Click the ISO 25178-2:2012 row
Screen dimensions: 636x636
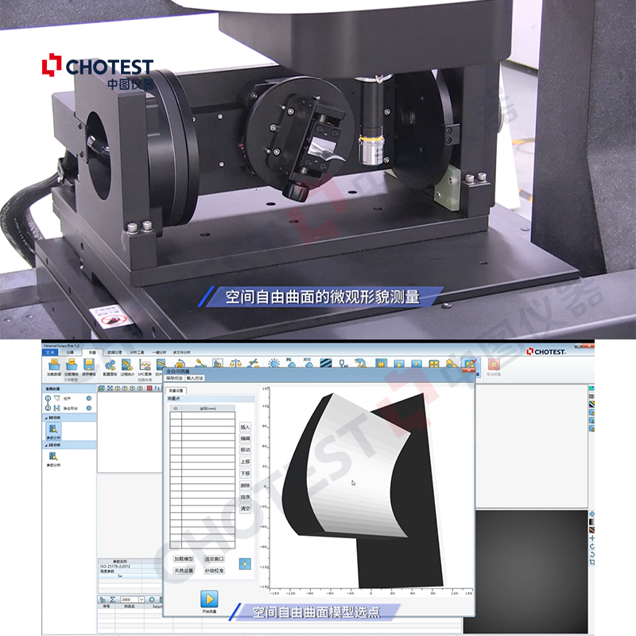click(129, 566)
